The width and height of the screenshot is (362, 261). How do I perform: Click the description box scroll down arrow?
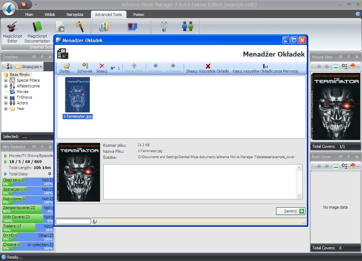[x=299, y=196]
